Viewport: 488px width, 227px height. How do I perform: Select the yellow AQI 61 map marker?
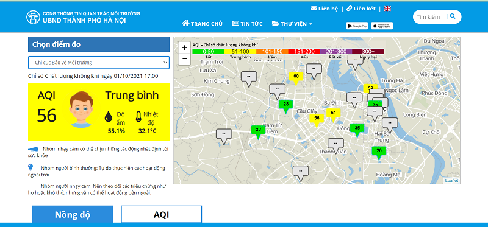[x=333, y=114]
